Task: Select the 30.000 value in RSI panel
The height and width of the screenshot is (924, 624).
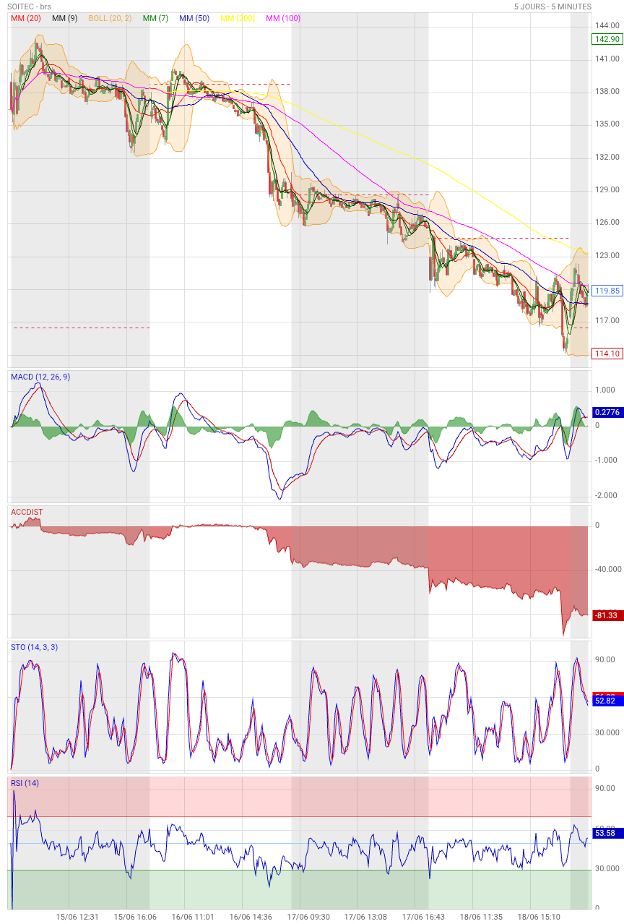Action: click(607, 868)
